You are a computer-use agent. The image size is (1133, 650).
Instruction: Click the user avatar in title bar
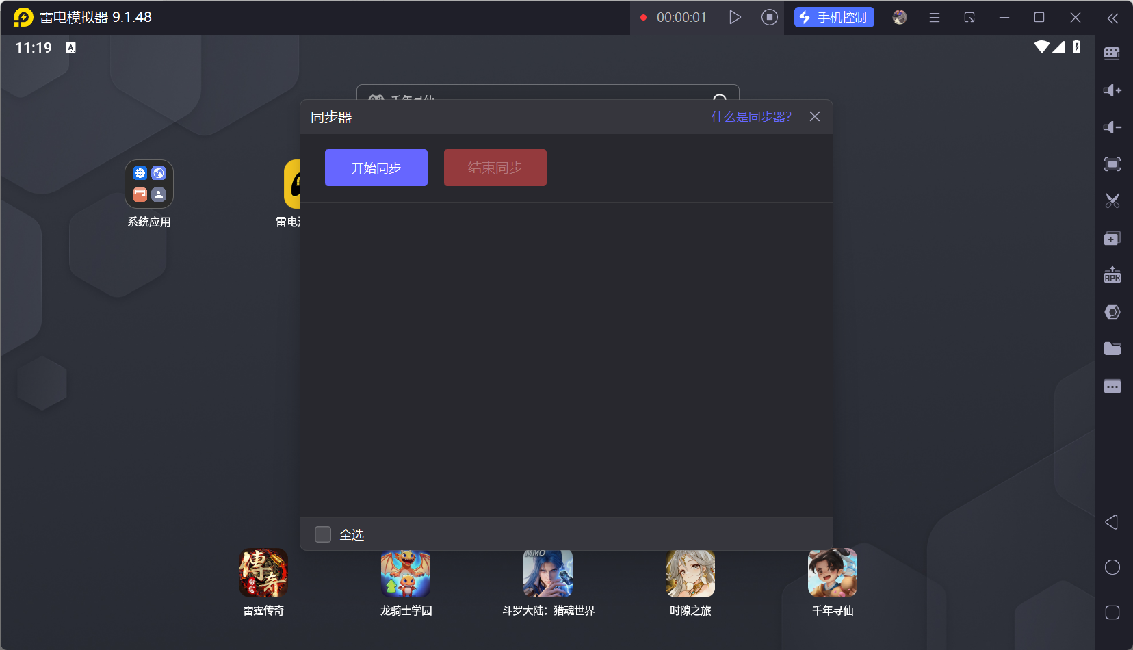(x=898, y=17)
